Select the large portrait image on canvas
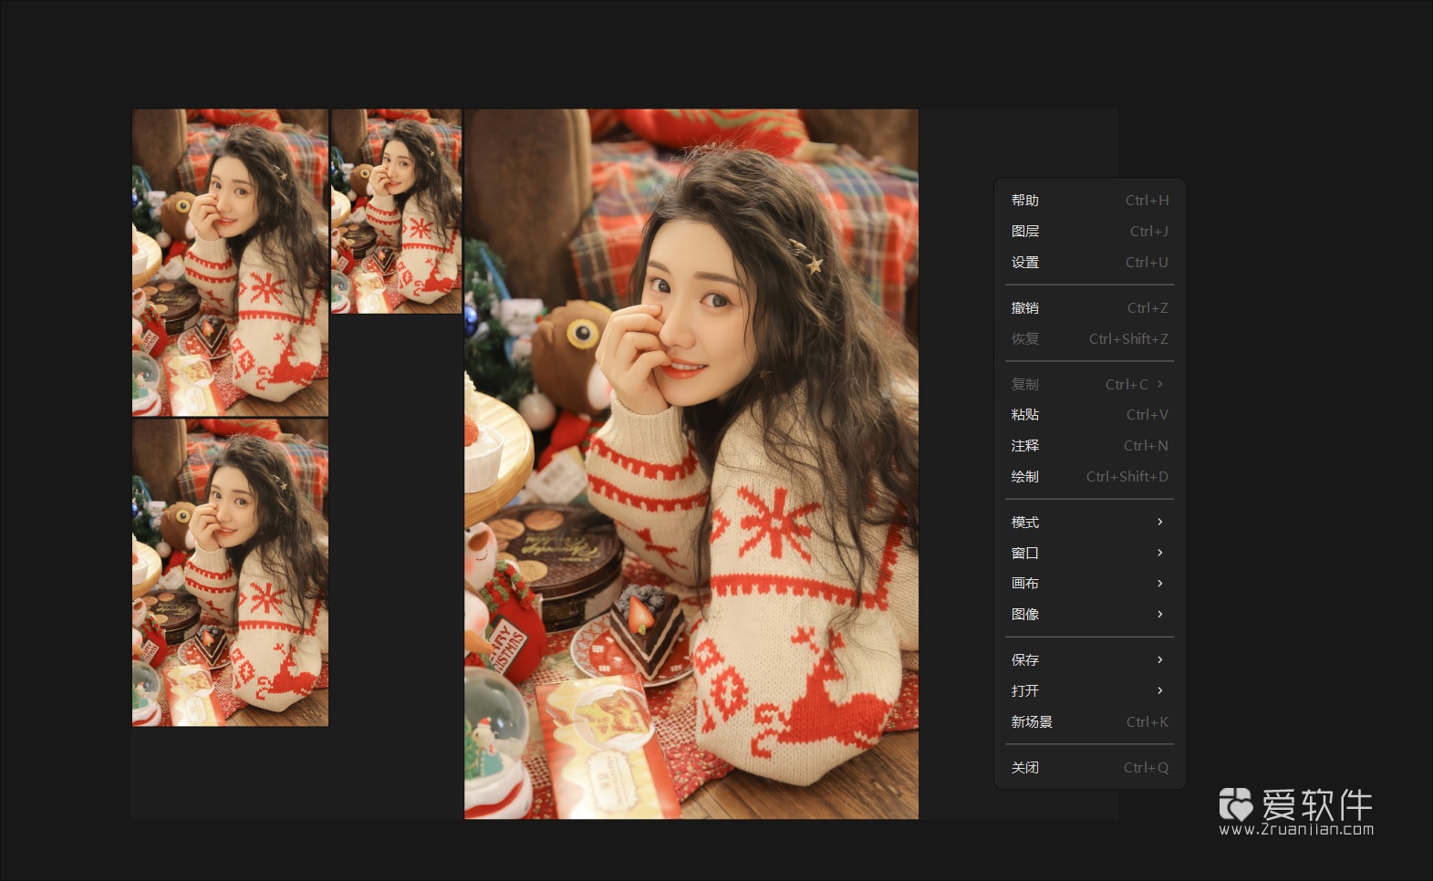 pyautogui.click(x=691, y=463)
